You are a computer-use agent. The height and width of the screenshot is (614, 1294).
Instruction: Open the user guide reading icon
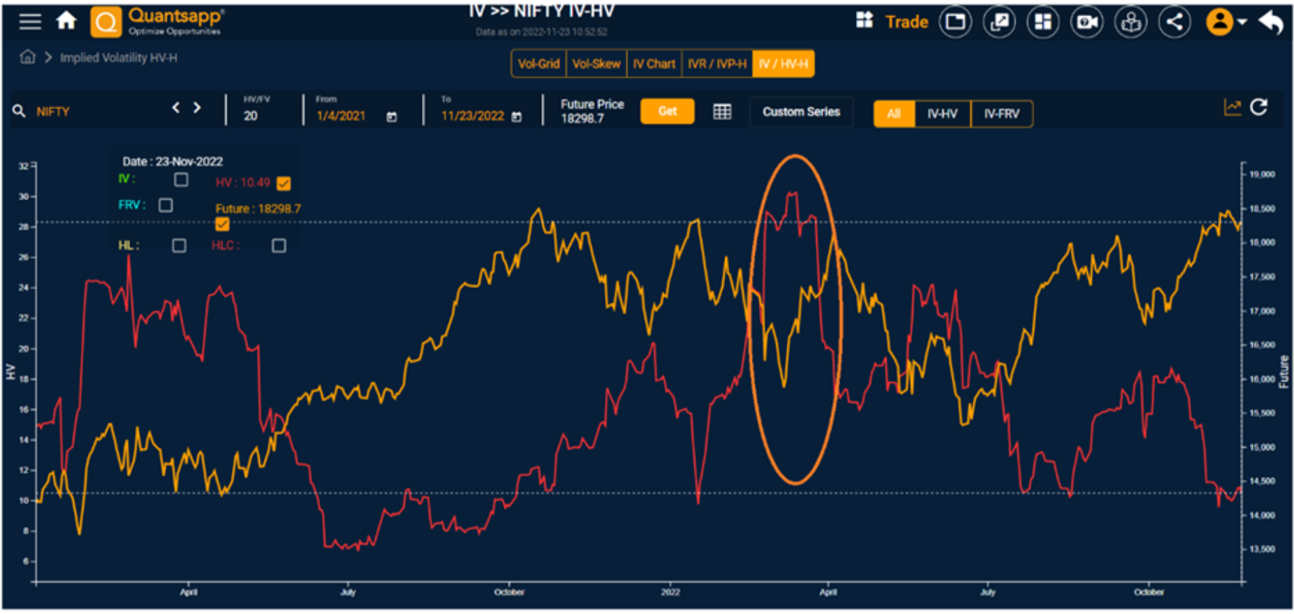point(1131,21)
